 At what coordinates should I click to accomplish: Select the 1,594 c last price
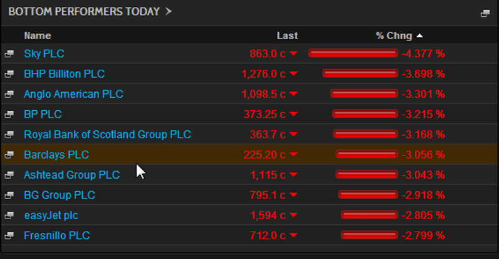point(268,215)
